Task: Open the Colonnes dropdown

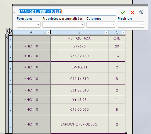Action: (x=101, y=25)
